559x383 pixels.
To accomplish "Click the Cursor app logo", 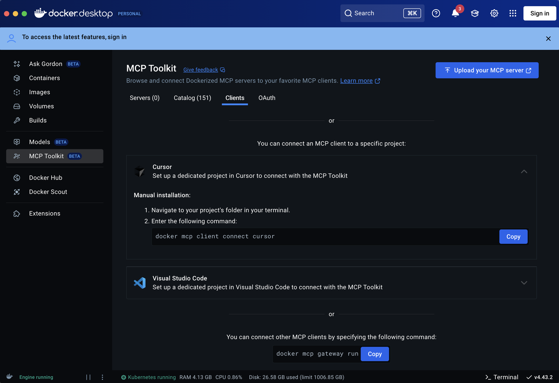I will 139,171.
